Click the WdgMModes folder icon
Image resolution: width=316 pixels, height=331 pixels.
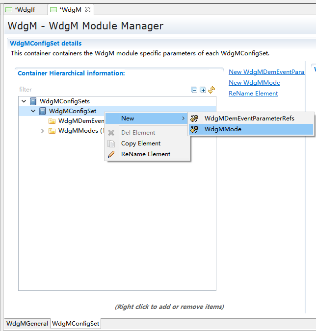[x=52, y=131]
